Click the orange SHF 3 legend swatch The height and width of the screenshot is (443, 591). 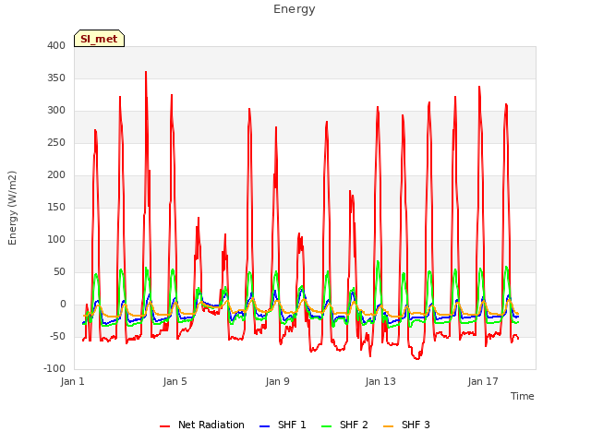388,426
